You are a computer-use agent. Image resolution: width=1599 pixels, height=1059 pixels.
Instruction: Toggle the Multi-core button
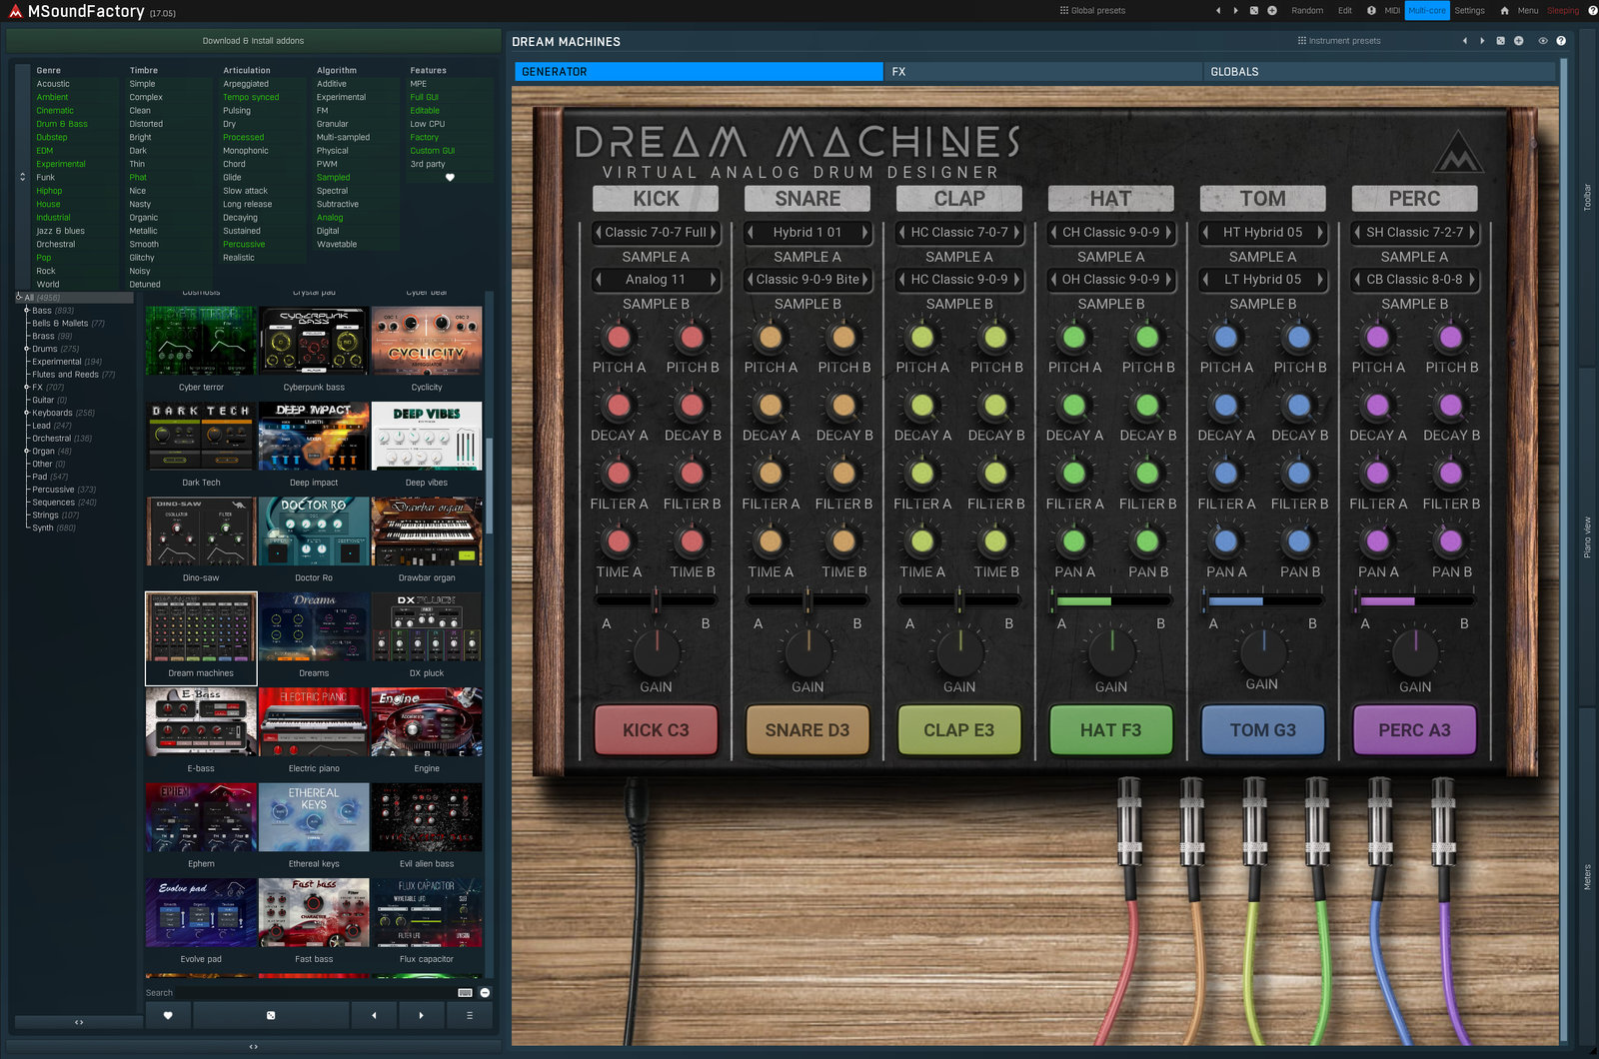(1427, 10)
